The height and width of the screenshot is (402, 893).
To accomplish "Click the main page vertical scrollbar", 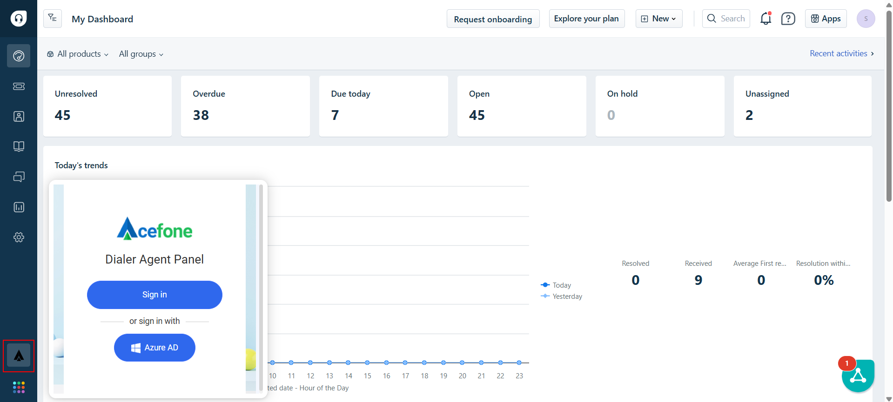I will click(889, 107).
